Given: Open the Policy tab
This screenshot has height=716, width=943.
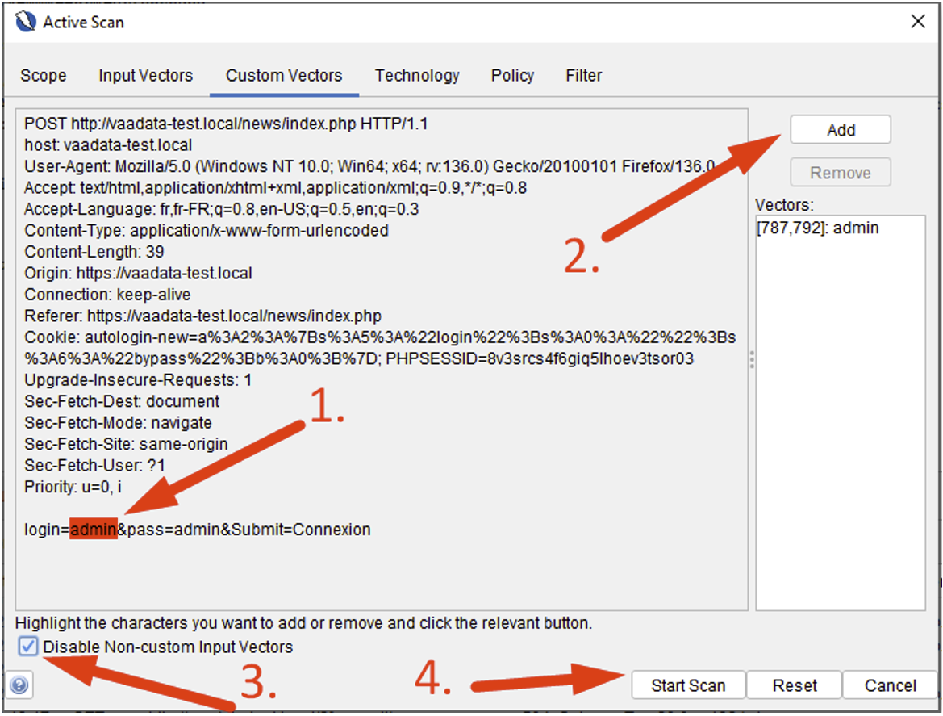Looking at the screenshot, I should click(x=512, y=75).
